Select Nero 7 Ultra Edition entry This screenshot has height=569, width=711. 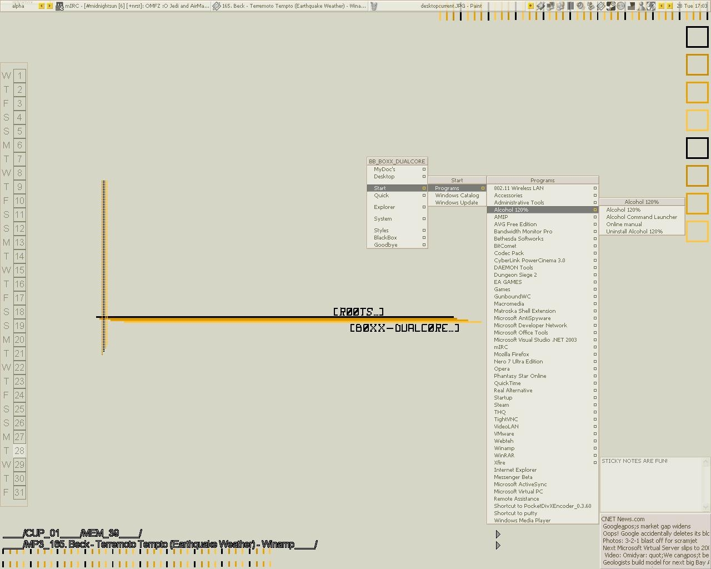click(x=543, y=362)
